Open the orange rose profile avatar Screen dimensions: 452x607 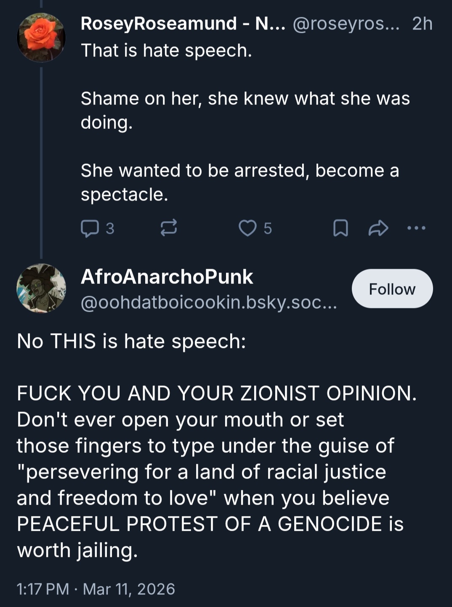pos(41,37)
